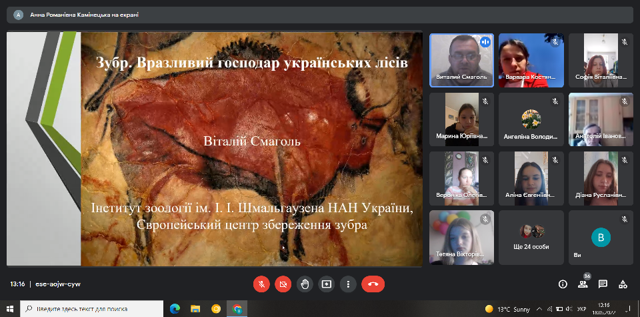The width and height of the screenshot is (640, 317).
Task: Open the Activities shapes icon
Action: coord(623,284)
